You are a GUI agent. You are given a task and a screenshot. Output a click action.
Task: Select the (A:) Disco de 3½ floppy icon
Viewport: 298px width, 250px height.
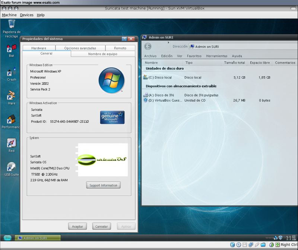(x=145, y=95)
